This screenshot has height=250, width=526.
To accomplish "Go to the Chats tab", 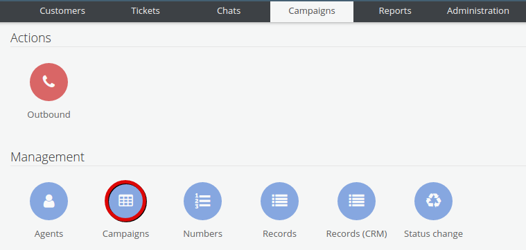I will click(x=229, y=11).
